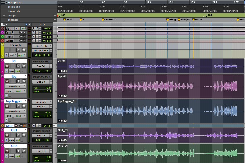Image resolution: width=245 pixels, height=163 pixels.
Task: Solo the Top Trigger track
Action: (x=18, y=106)
